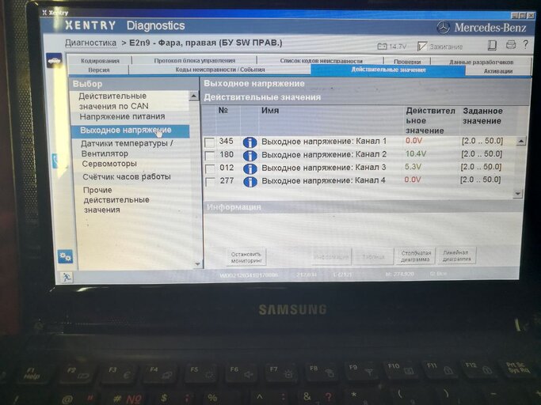This screenshot has height=405, width=541.
Task: Click the phone icon on left edge
Action: point(55,161)
